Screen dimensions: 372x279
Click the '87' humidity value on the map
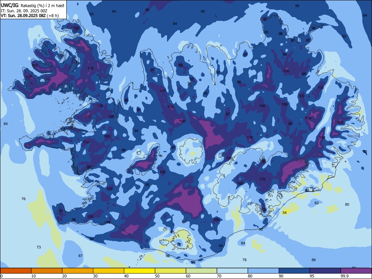point(80,256)
